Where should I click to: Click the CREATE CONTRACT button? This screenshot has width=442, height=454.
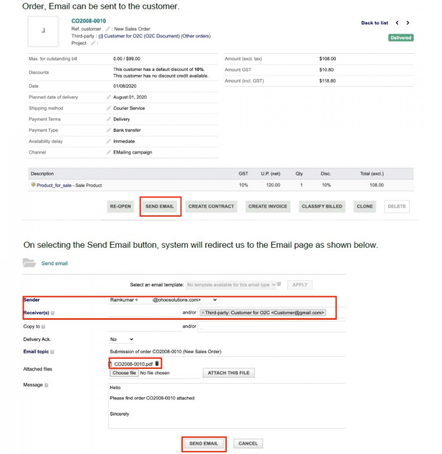pyautogui.click(x=211, y=206)
